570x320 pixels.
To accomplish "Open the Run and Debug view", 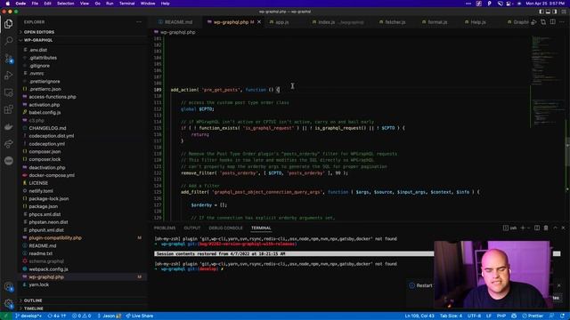I will 8,75.
